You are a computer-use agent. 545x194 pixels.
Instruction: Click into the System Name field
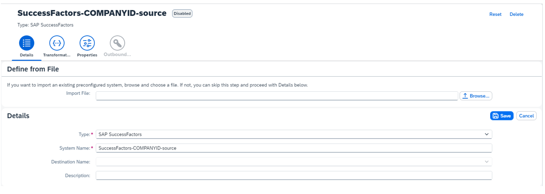[x=294, y=148]
